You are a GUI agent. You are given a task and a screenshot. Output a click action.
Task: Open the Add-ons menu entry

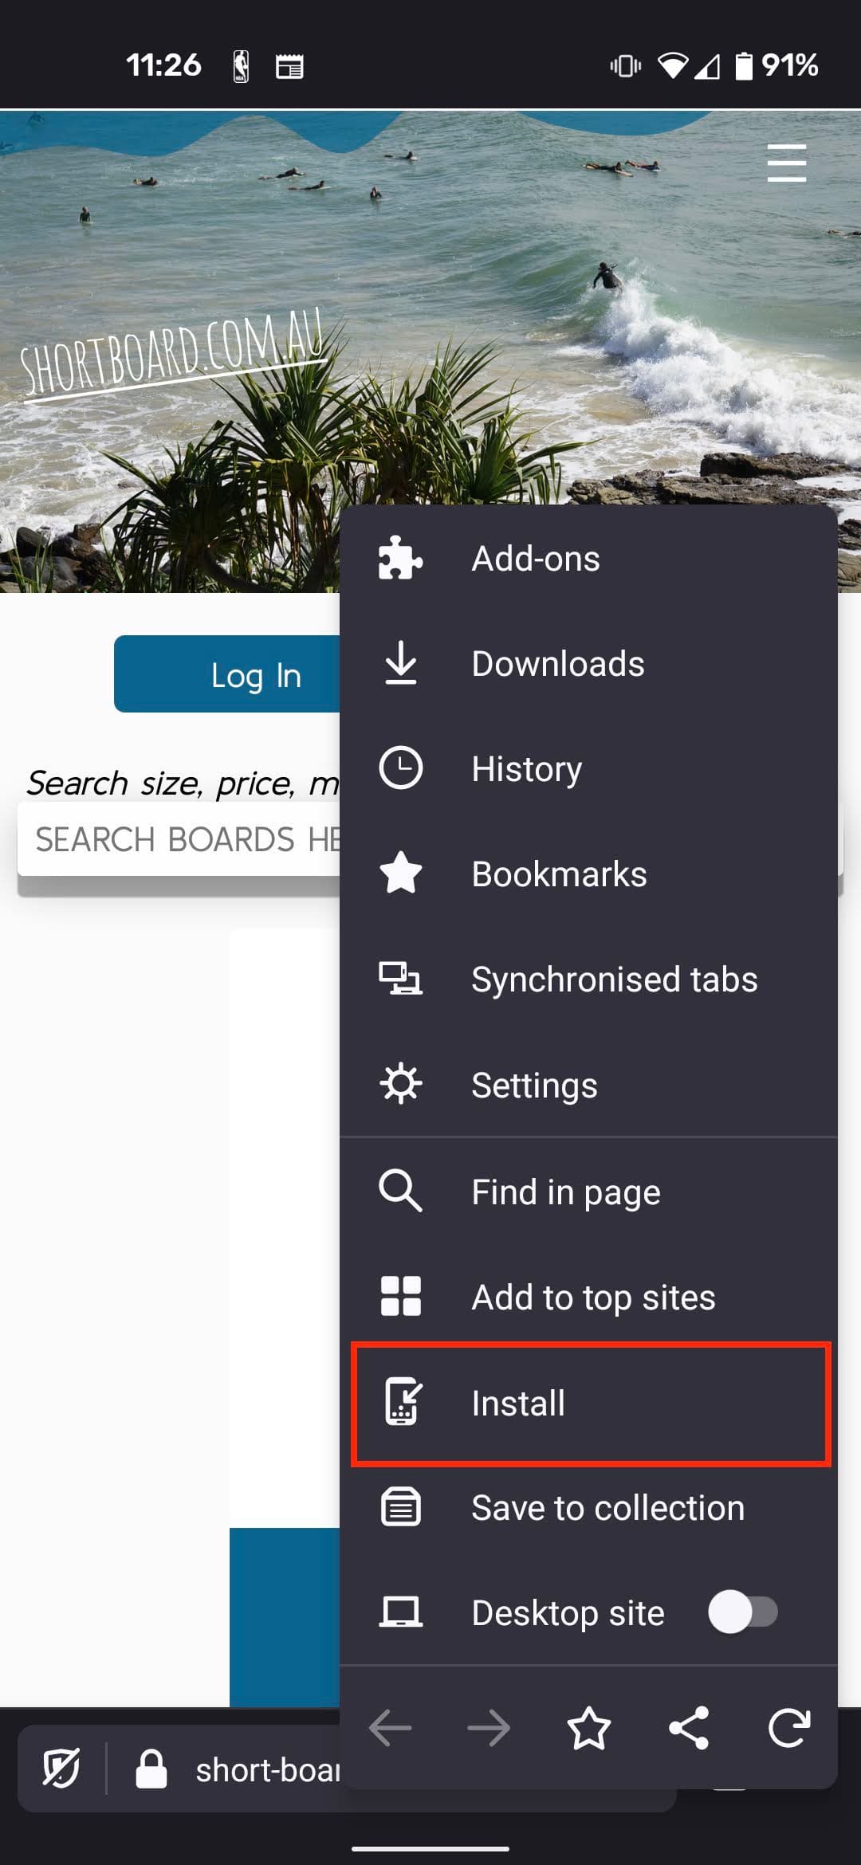click(x=588, y=559)
